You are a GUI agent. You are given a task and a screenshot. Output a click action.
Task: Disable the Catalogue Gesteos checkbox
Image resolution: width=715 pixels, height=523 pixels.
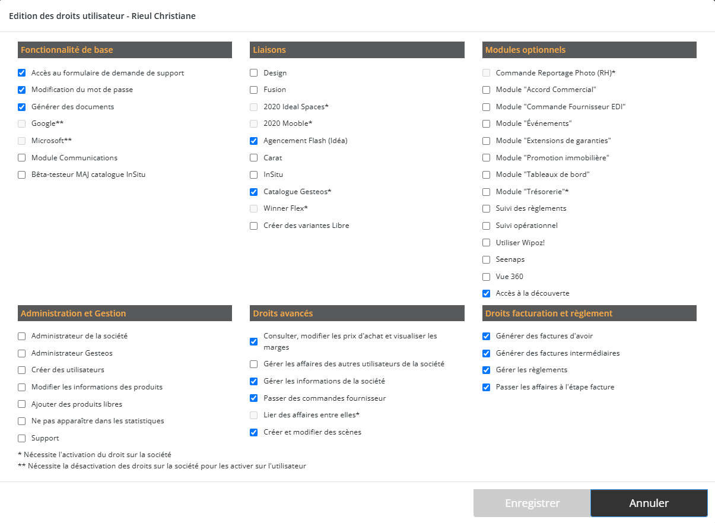254,192
